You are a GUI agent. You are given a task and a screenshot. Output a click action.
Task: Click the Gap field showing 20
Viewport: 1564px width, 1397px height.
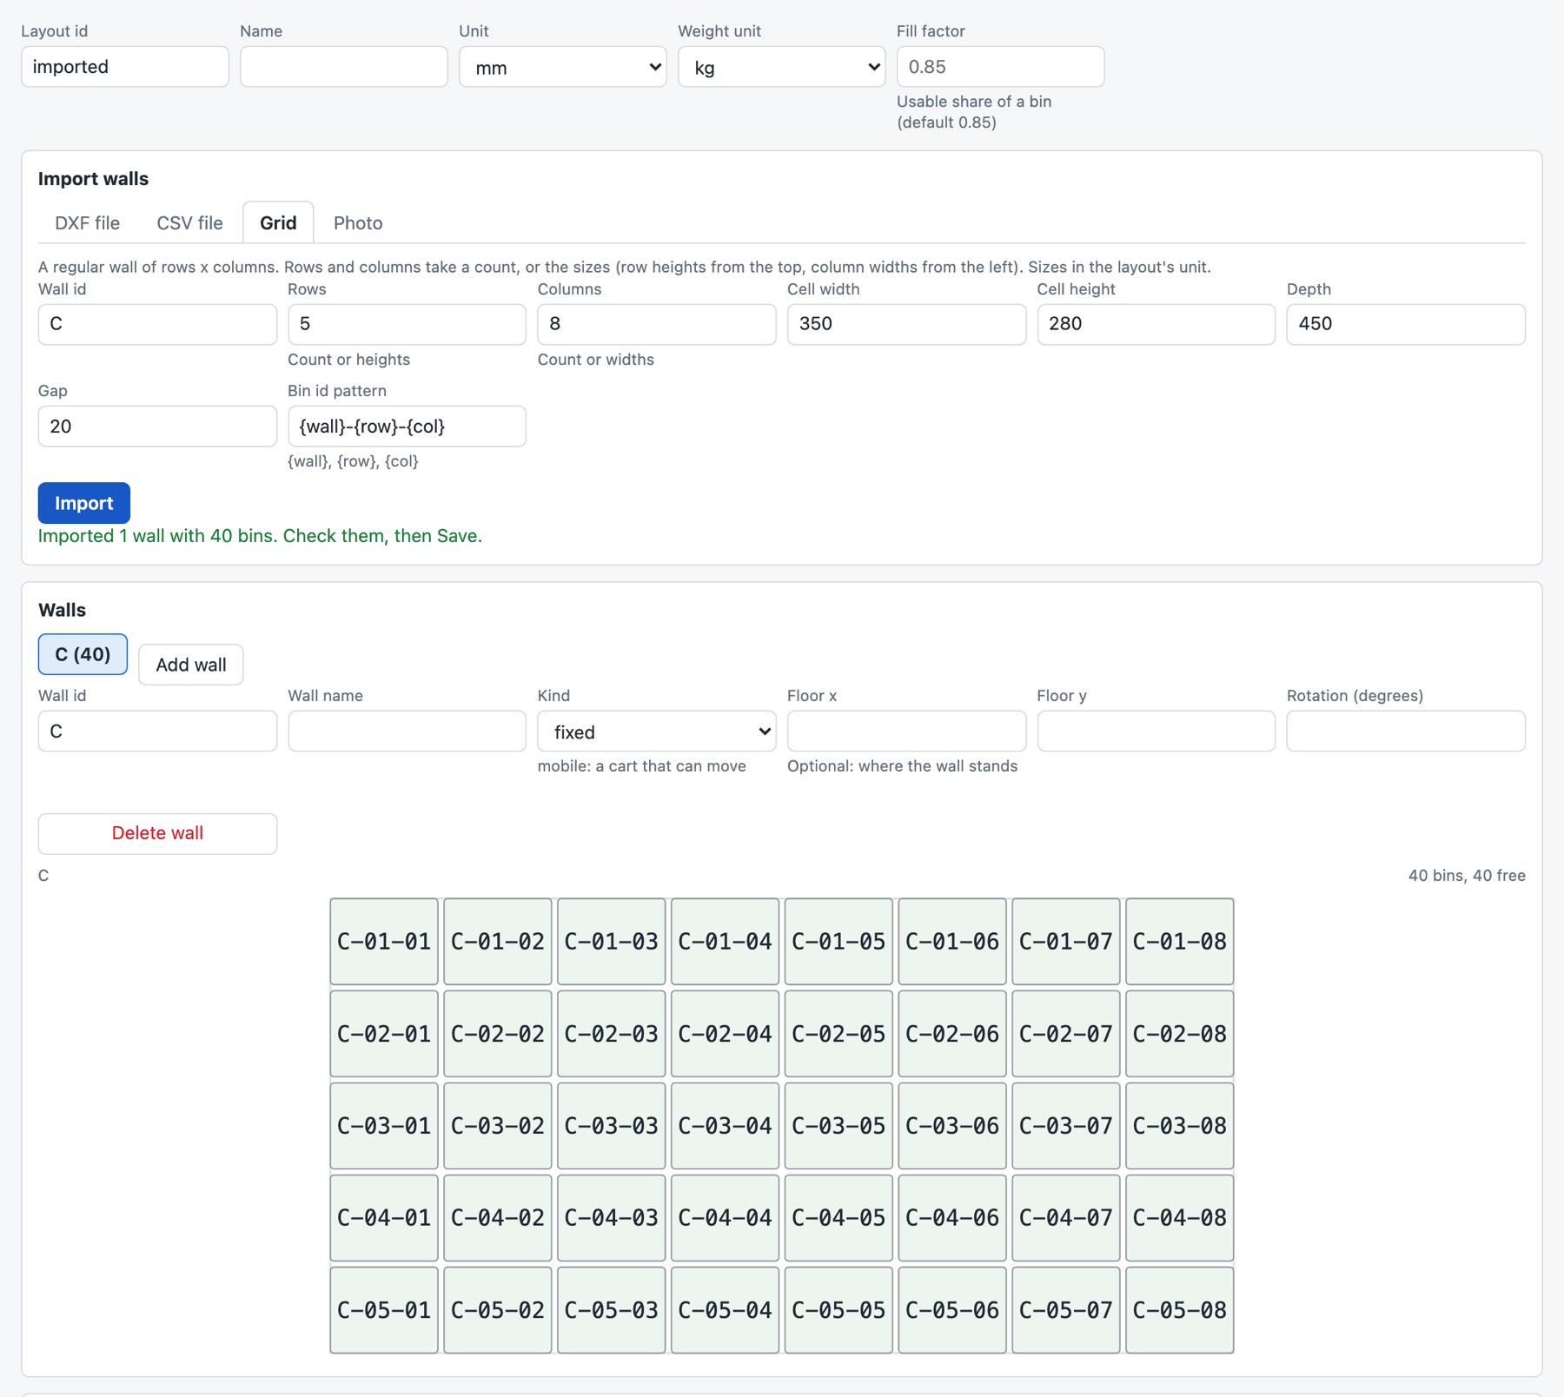(x=157, y=427)
